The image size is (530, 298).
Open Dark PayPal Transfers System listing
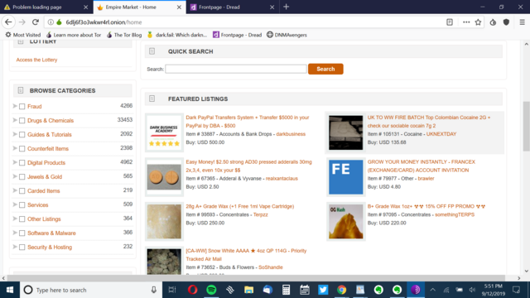point(248,122)
